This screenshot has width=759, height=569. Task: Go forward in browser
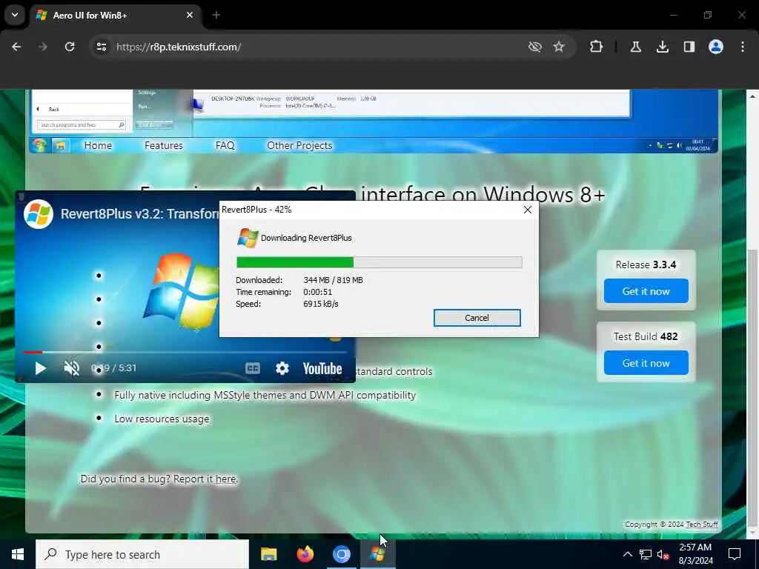[x=43, y=47]
